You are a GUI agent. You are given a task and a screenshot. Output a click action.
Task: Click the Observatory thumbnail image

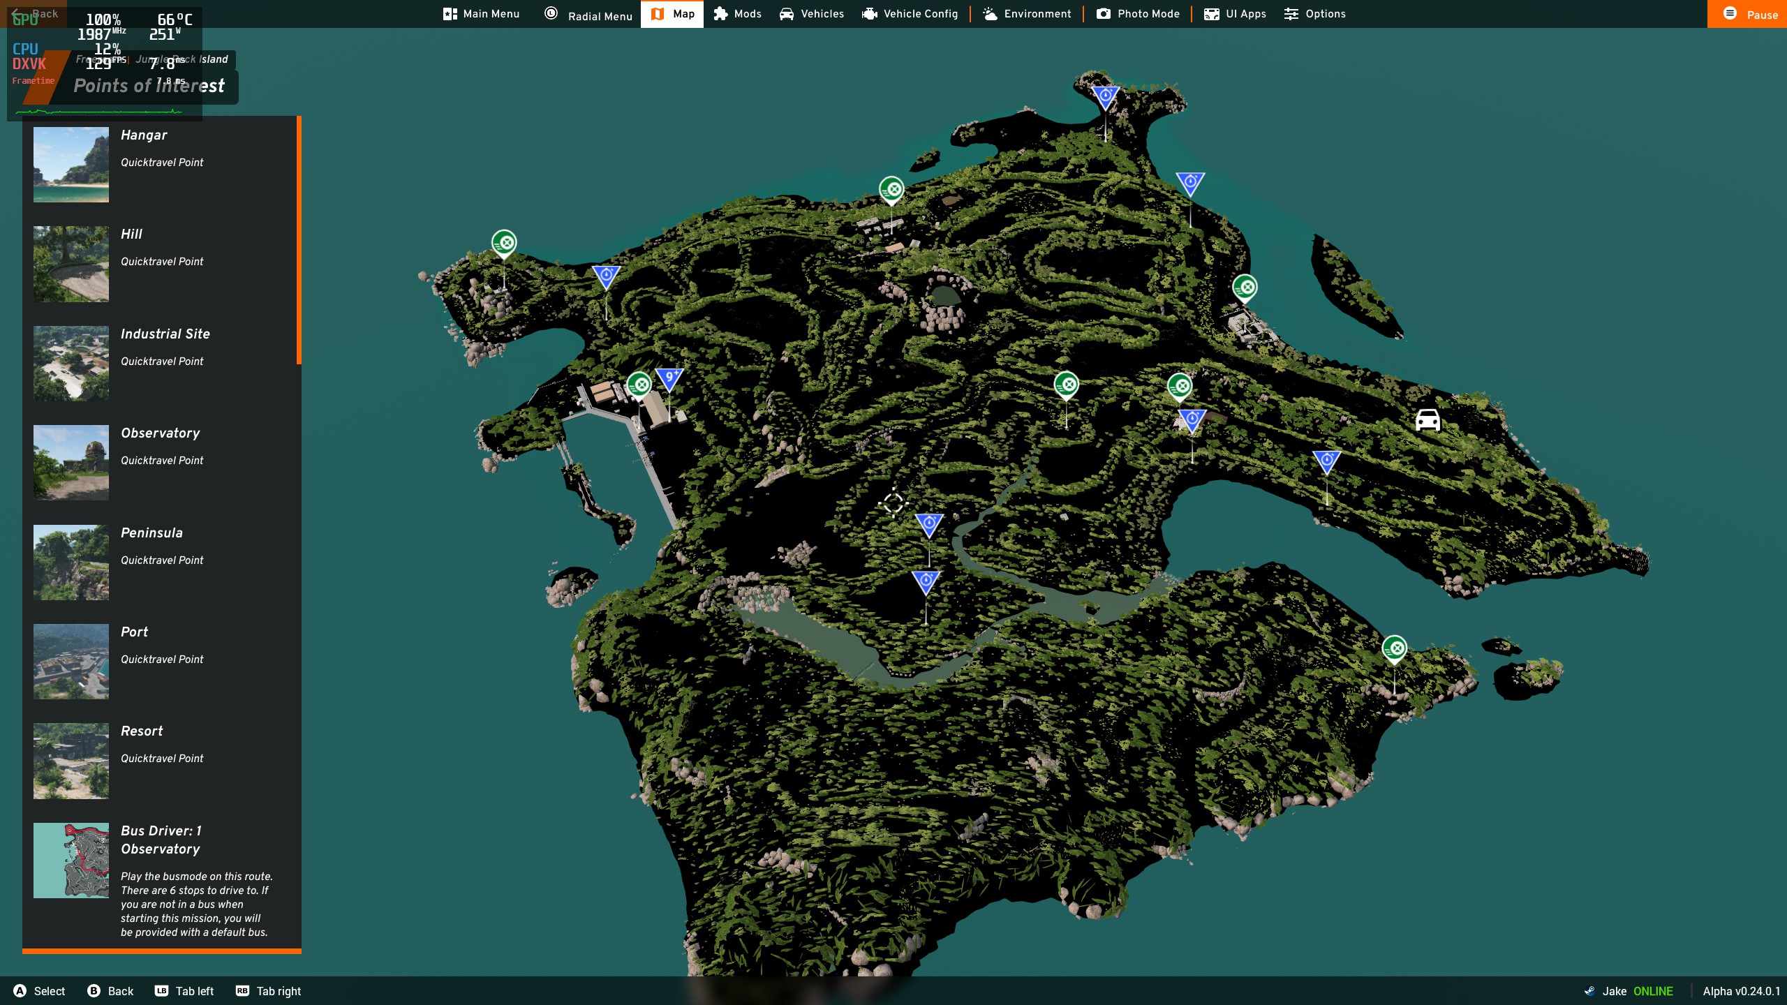coord(71,463)
